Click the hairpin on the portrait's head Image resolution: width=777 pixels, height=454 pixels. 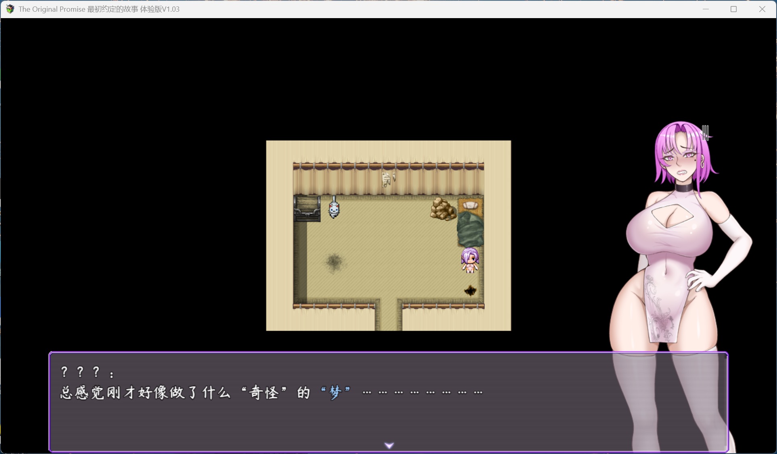705,133
